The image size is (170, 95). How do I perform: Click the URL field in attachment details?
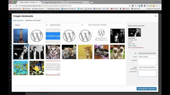click(x=147, y=53)
